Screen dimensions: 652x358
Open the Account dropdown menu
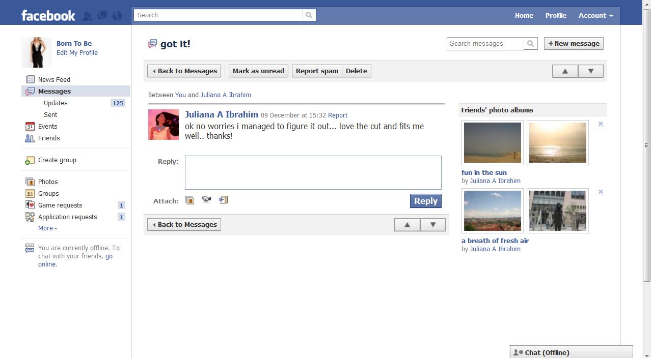point(595,15)
